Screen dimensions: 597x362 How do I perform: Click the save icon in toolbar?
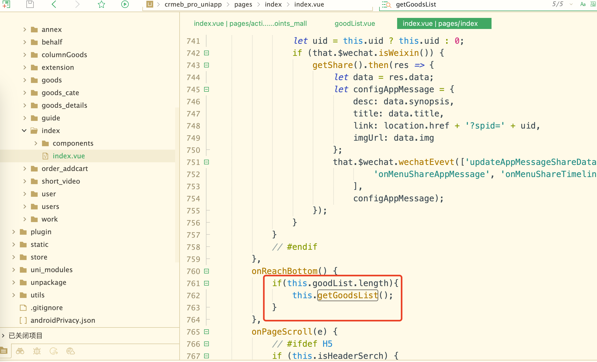tap(30, 4)
